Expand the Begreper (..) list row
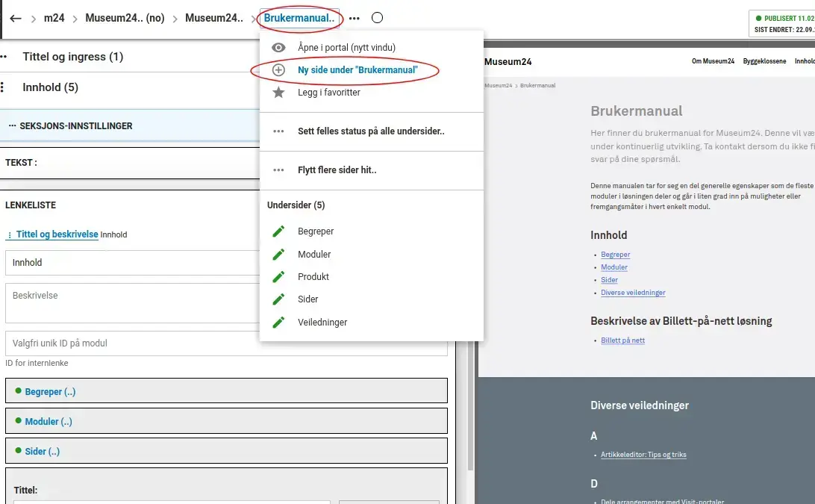This screenshot has height=504, width=815. click(226, 391)
